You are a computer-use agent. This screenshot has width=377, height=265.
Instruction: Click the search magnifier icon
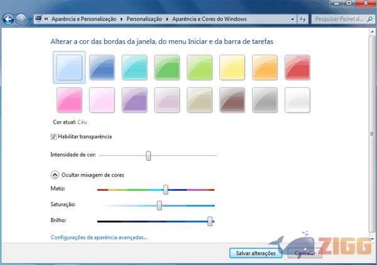pos(370,19)
